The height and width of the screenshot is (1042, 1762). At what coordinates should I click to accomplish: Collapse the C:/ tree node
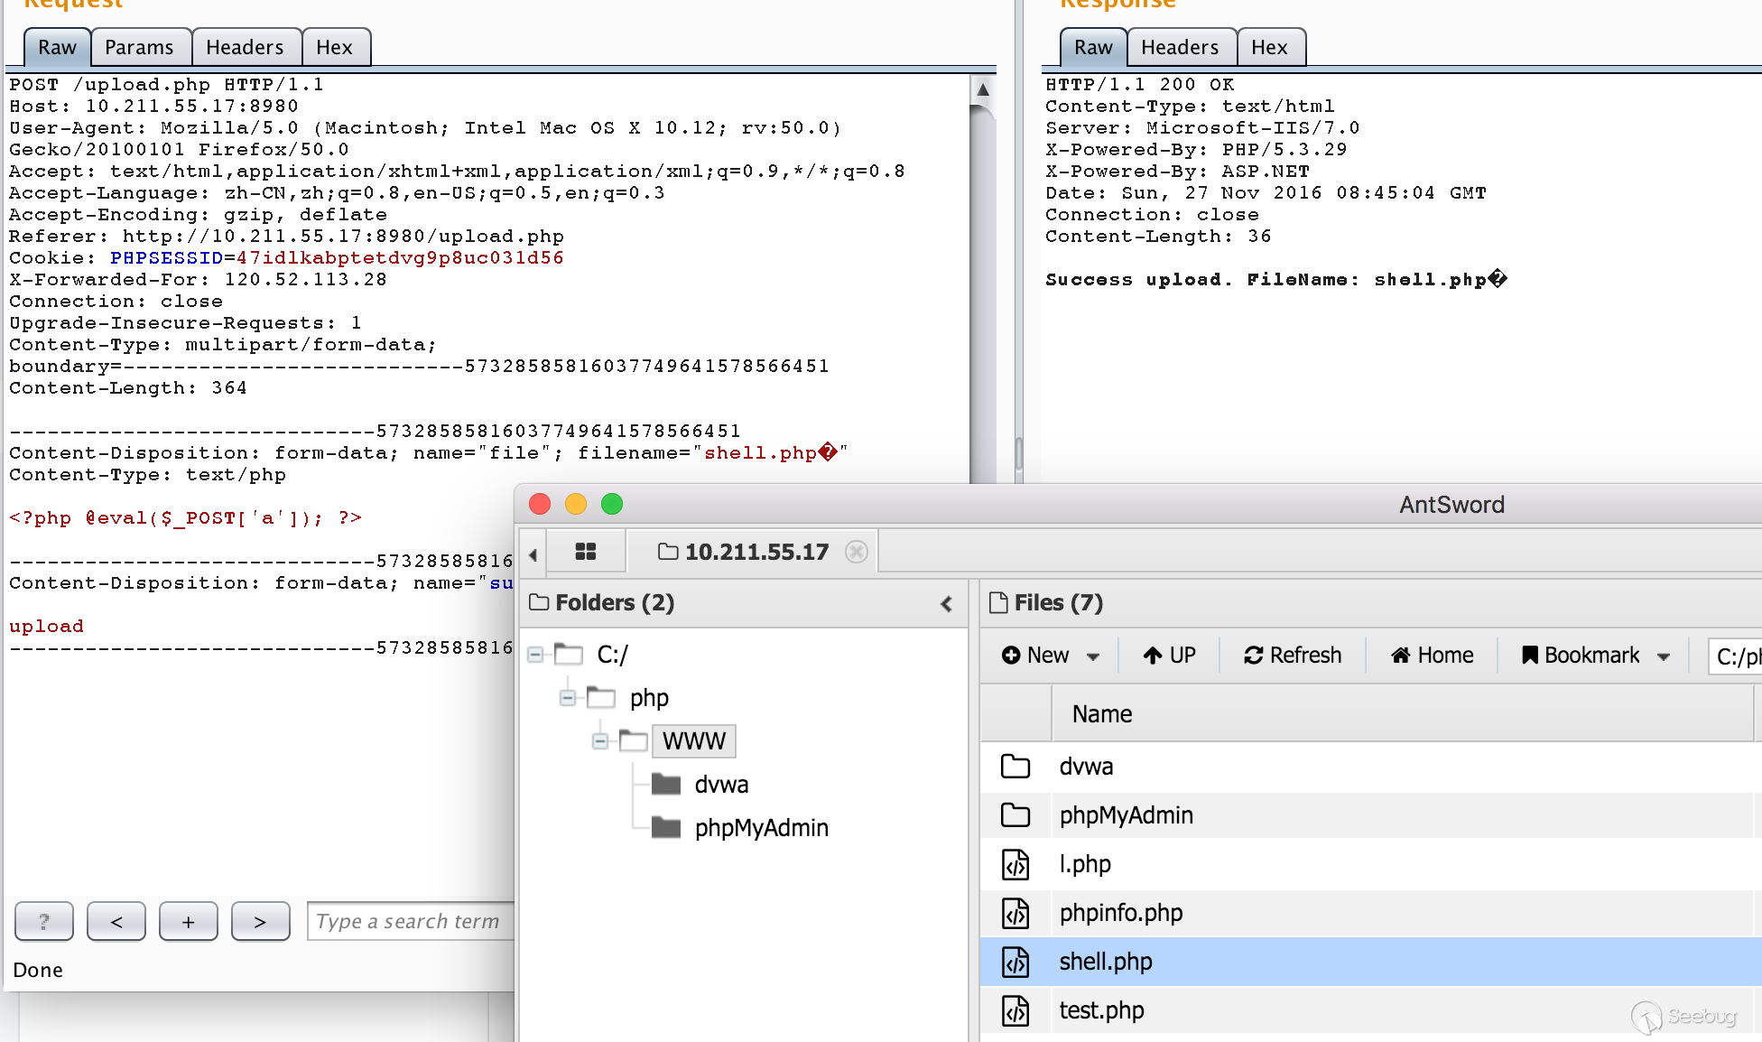(x=535, y=655)
